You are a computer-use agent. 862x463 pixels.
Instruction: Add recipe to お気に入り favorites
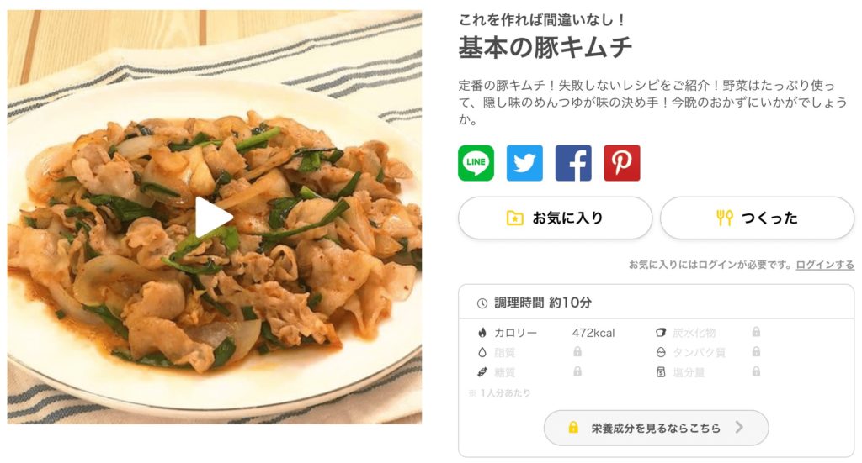pyautogui.click(x=556, y=218)
